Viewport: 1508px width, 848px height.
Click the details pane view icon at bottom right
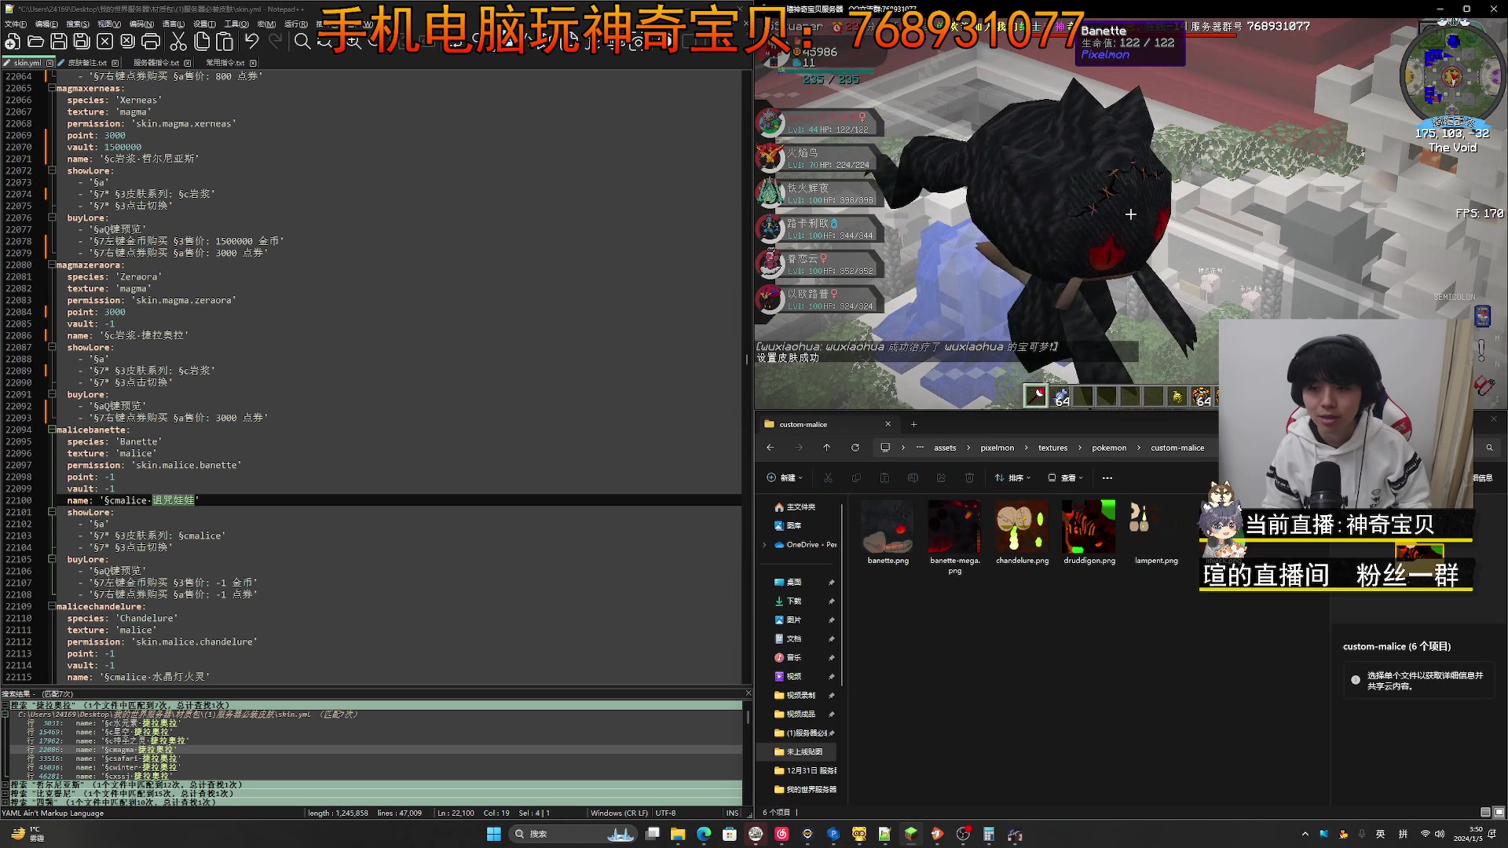[1485, 812]
